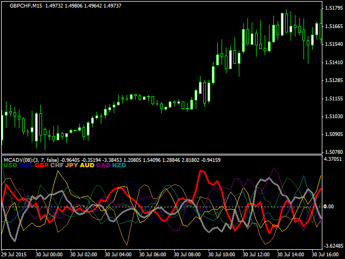Click price level 1.51665 on the price scale
The height and width of the screenshot is (259, 345).
pos(334,26)
